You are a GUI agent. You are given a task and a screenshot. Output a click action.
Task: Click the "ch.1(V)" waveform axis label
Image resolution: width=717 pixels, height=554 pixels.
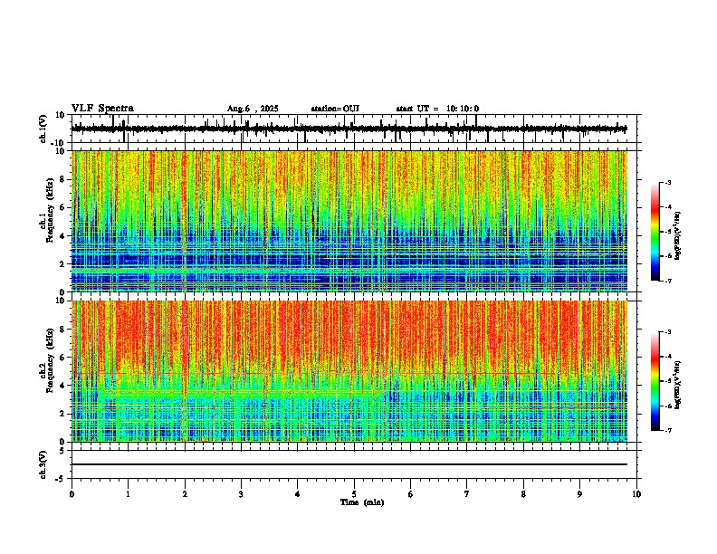click(x=43, y=129)
